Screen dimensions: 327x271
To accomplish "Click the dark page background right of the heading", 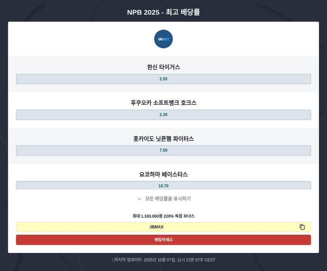I will pyautogui.click(x=269, y=12).
